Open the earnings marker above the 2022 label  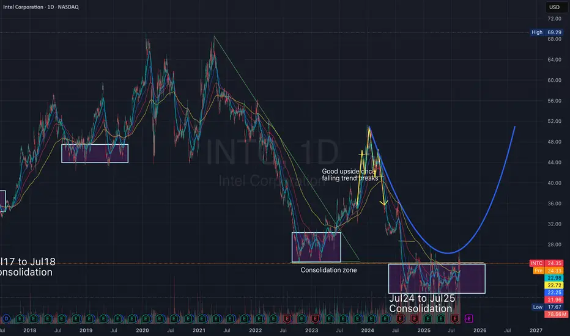pos(259,318)
